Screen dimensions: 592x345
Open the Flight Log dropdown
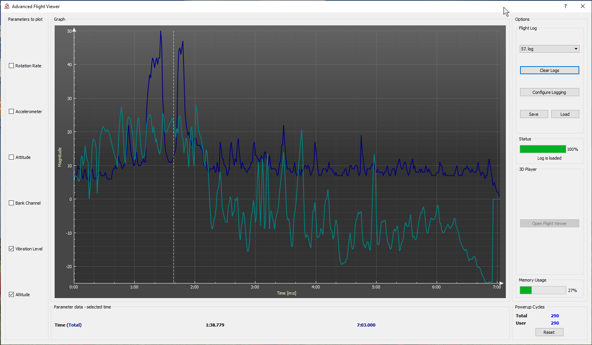point(549,49)
